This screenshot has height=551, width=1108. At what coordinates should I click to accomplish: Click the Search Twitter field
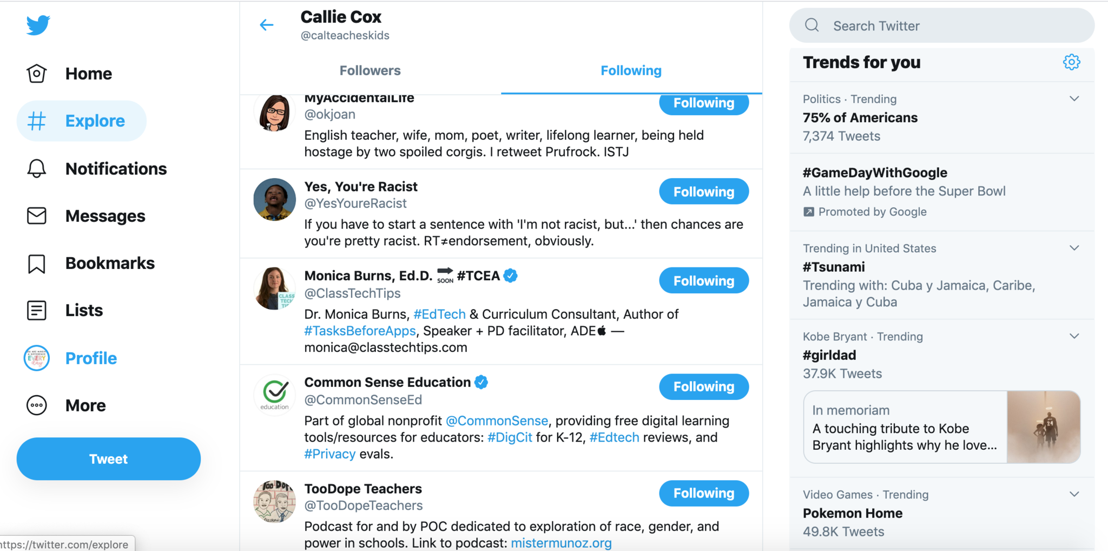pyautogui.click(x=941, y=25)
